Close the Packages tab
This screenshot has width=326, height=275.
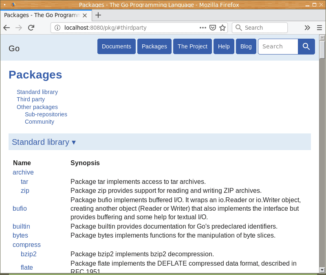tap(85, 15)
